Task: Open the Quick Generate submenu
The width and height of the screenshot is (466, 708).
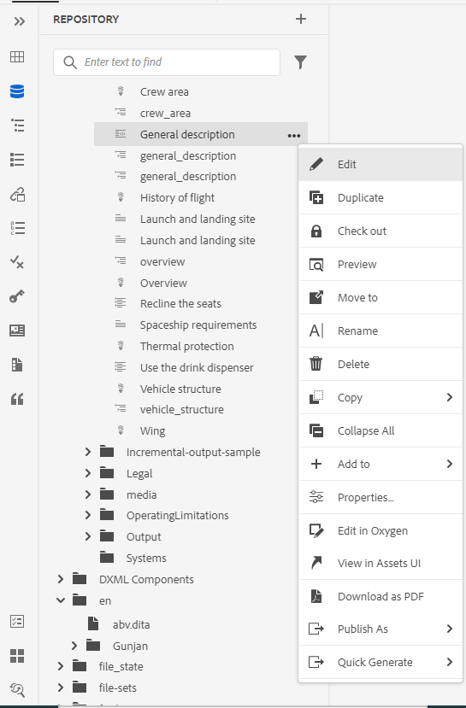Action: click(380, 663)
